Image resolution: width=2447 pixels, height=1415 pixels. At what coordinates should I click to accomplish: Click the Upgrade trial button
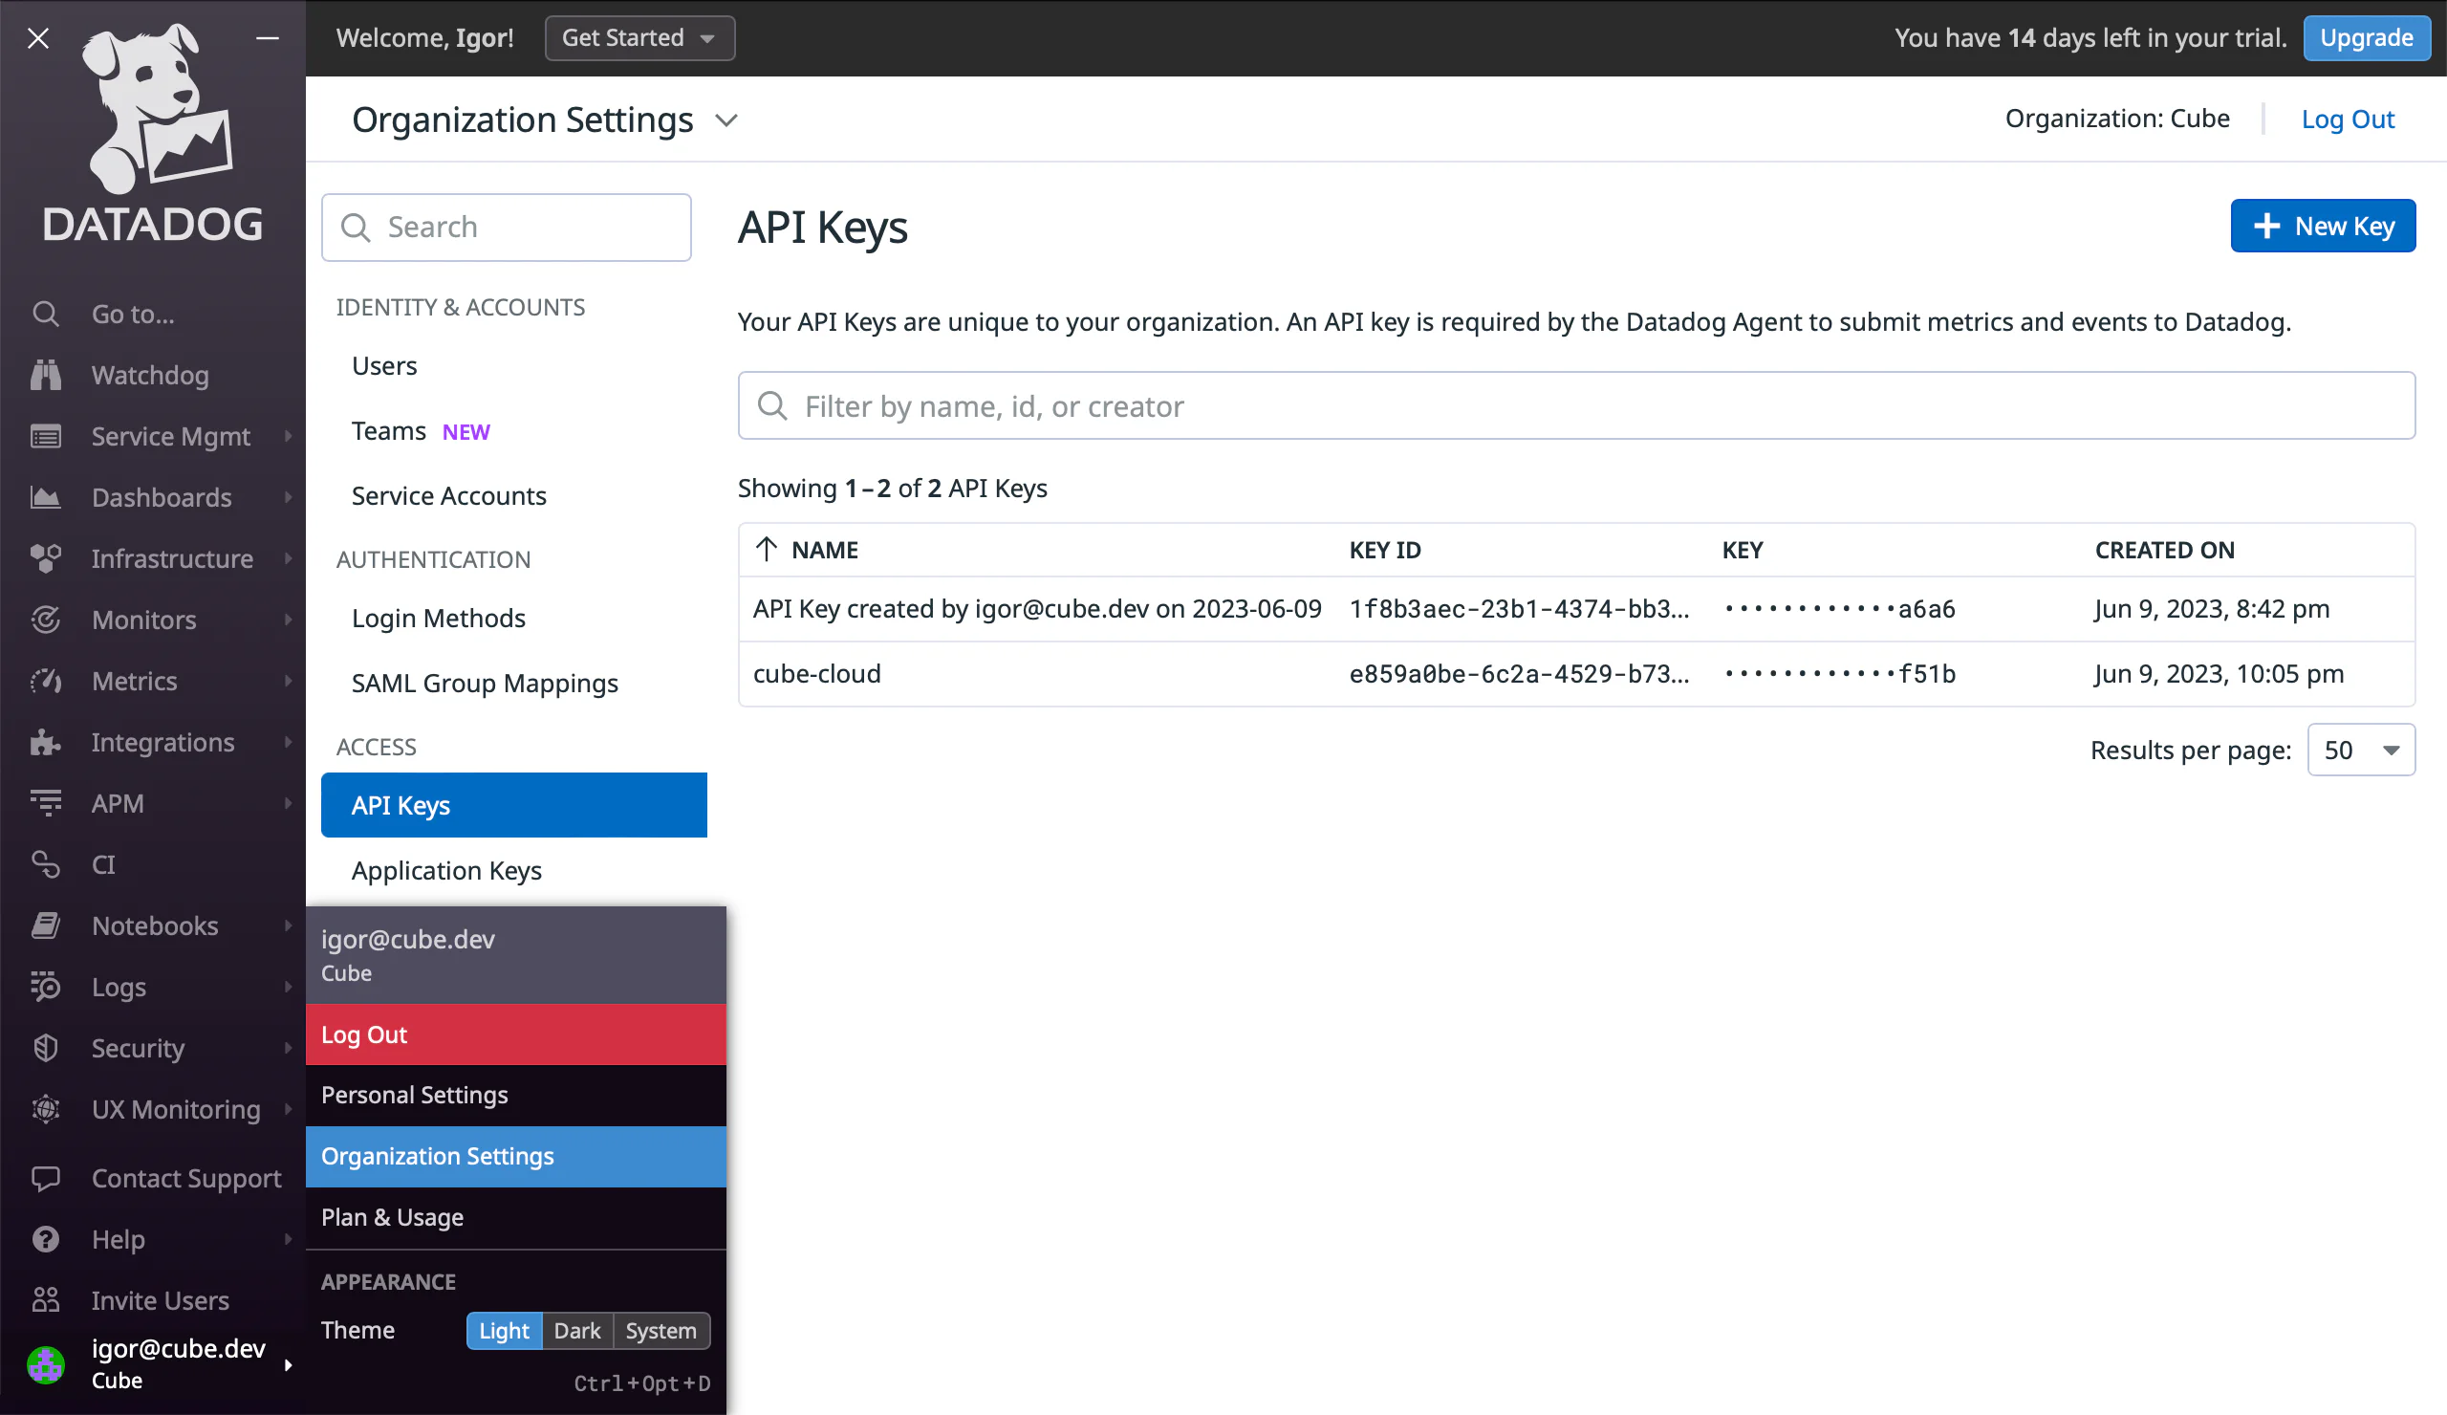point(2366,38)
